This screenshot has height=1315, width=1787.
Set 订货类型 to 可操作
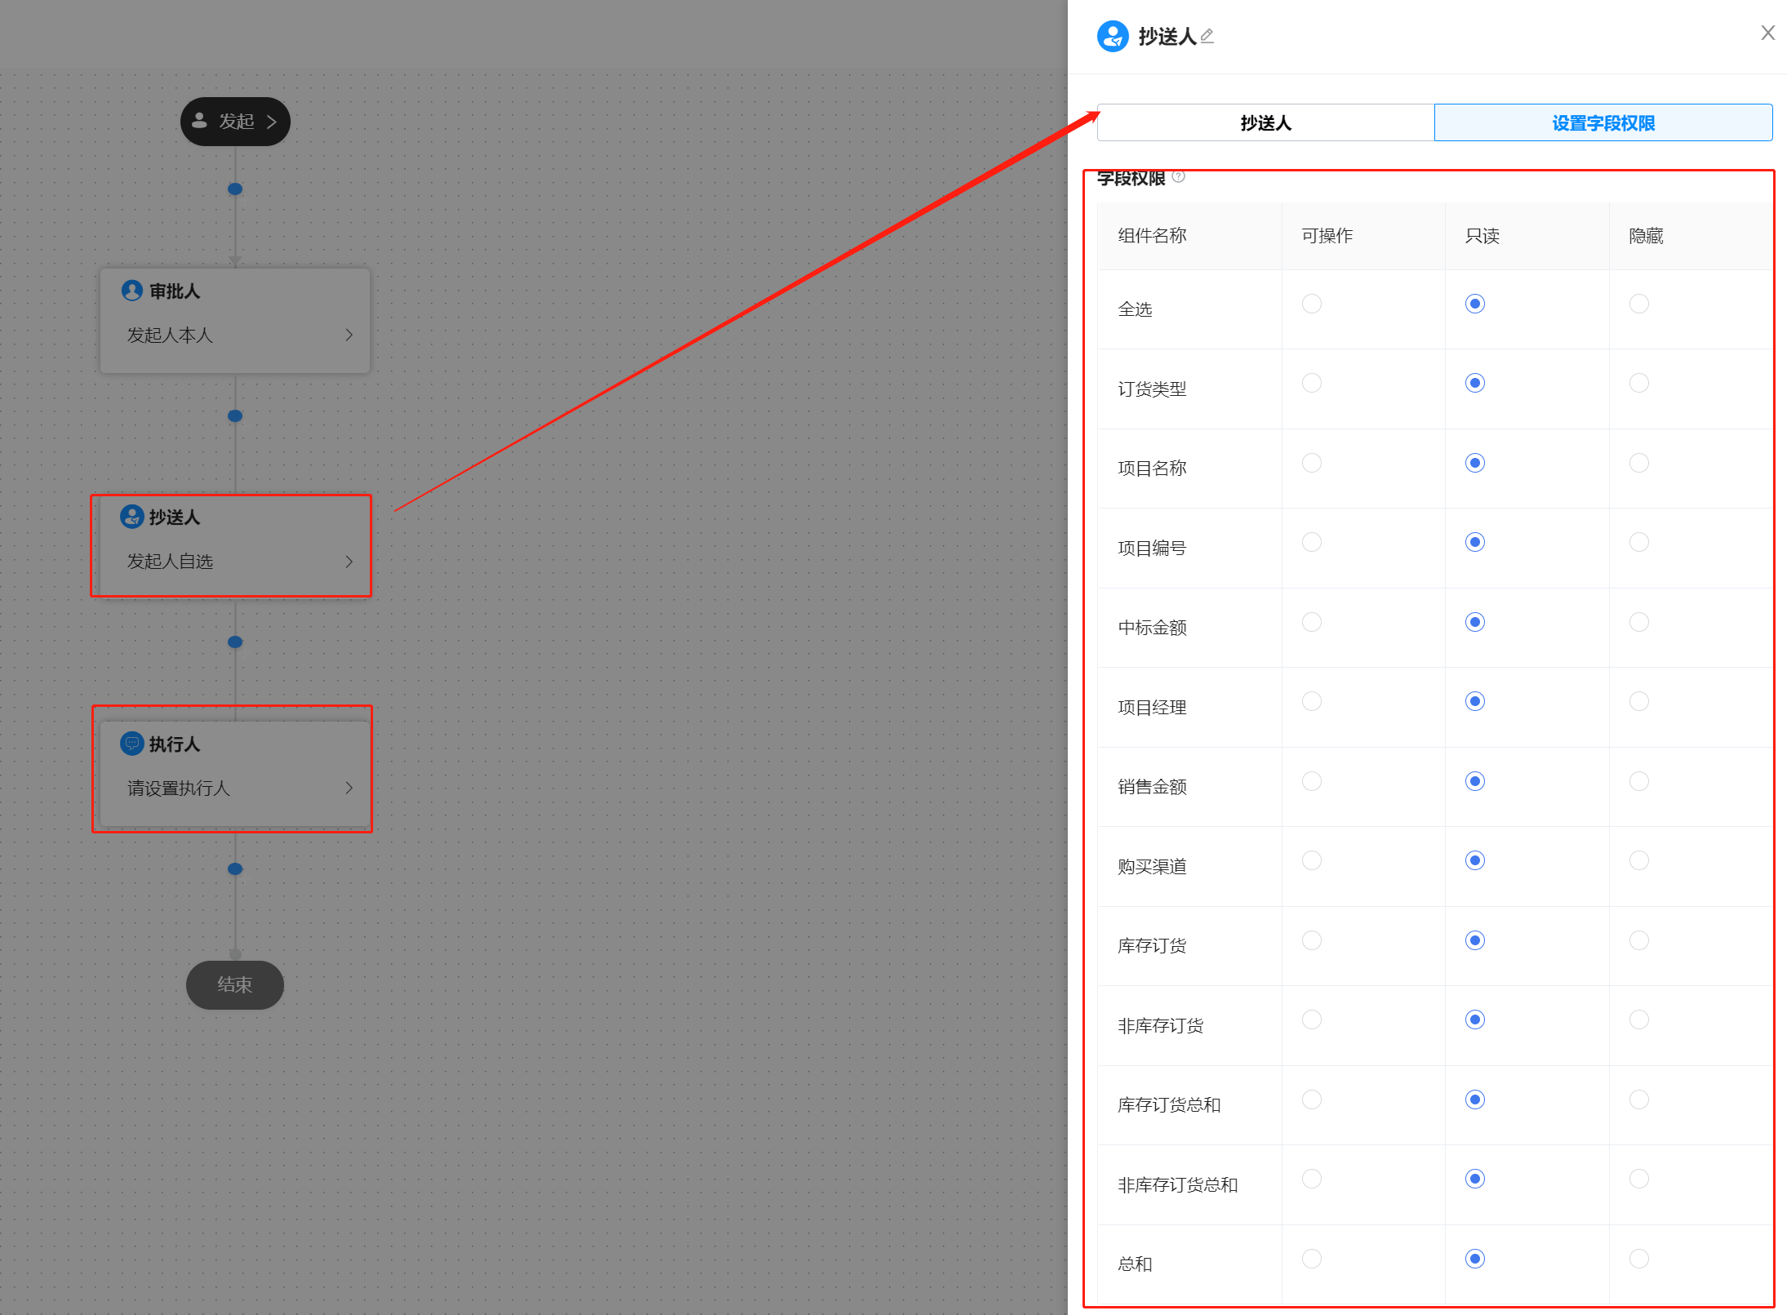[x=1312, y=383]
